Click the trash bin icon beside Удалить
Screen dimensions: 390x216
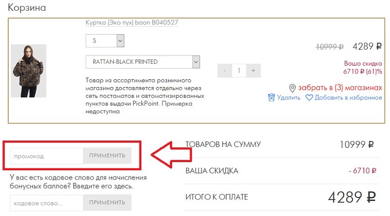272,97
